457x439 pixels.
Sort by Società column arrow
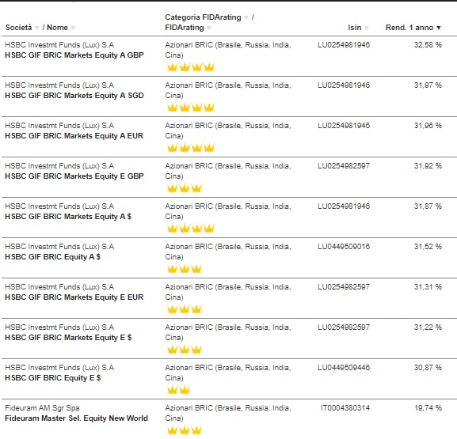(37, 28)
